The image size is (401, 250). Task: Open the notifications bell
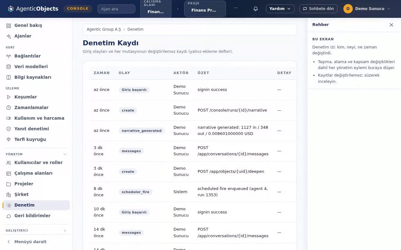pyautogui.click(x=256, y=9)
